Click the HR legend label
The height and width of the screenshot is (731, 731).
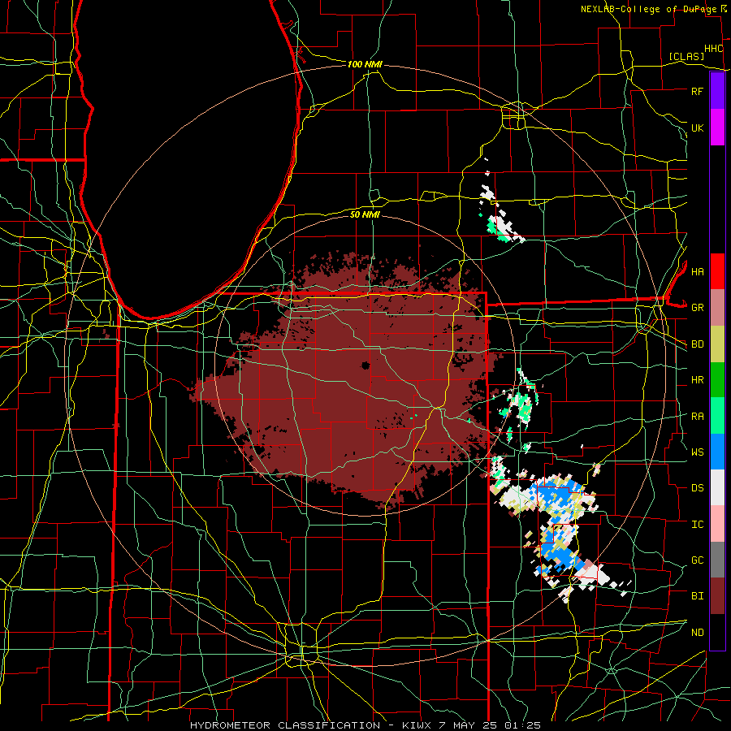(697, 380)
